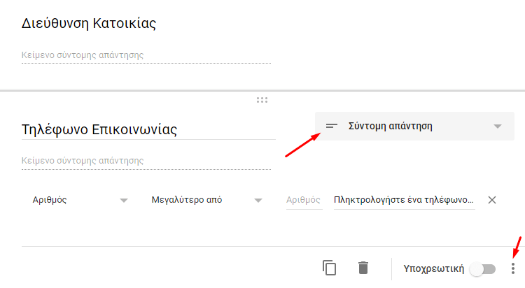Open the Σύντομη απάντηση question type dropdown
525x288 pixels.
414,126
